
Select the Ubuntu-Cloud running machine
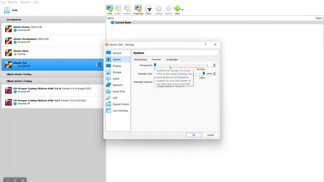pos(53,53)
